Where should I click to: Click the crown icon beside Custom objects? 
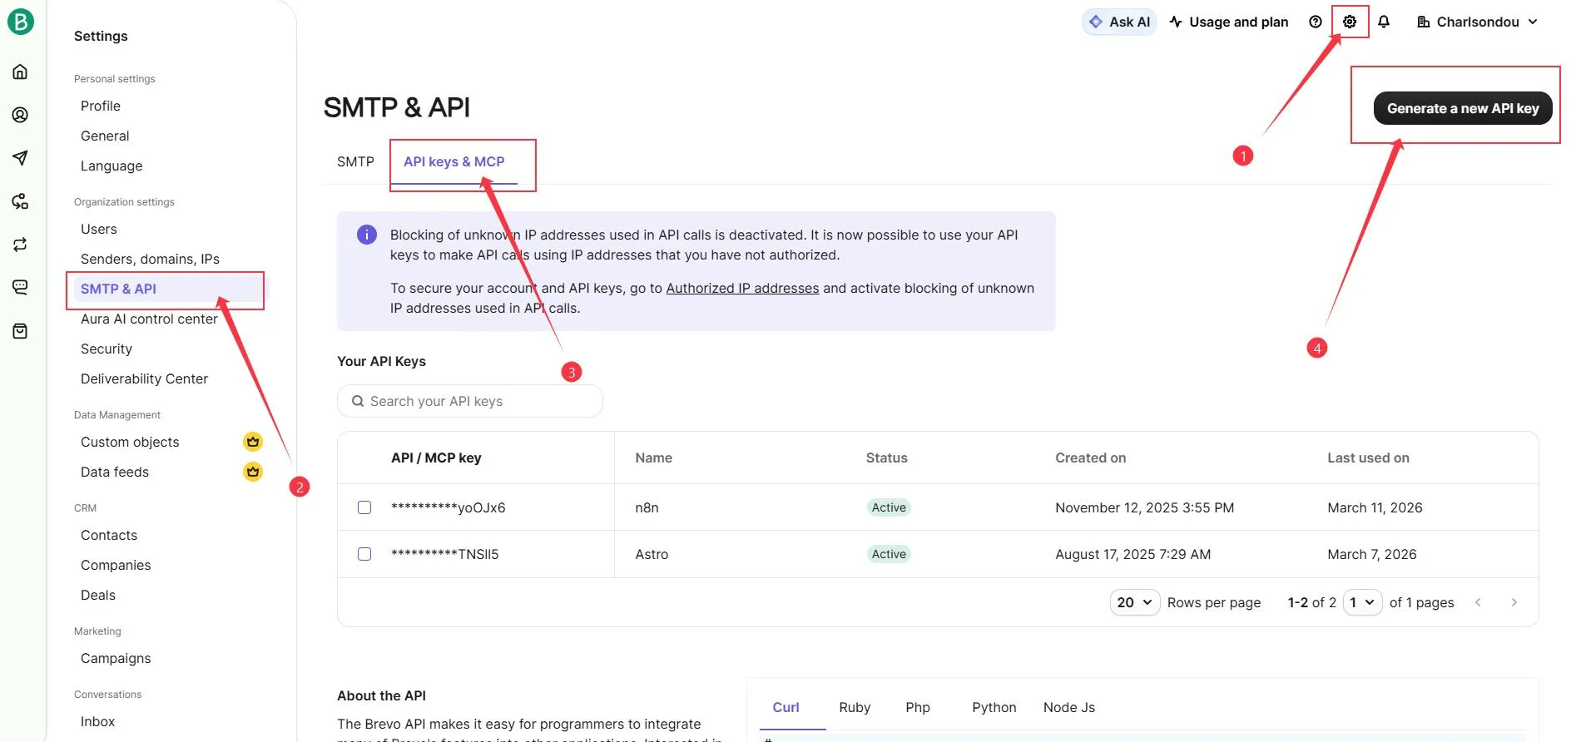[x=253, y=442]
